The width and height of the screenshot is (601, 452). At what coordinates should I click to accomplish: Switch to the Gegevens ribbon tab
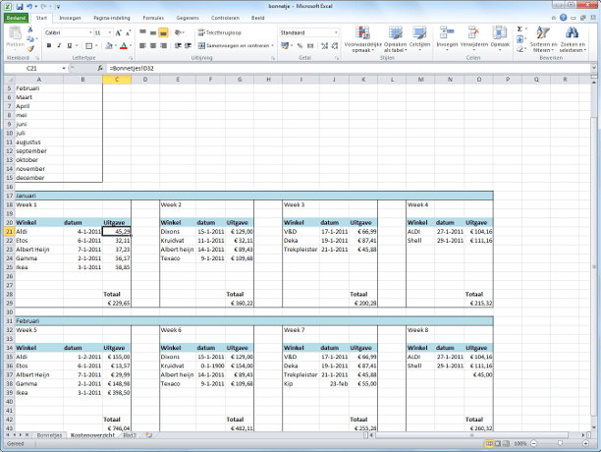pos(188,18)
